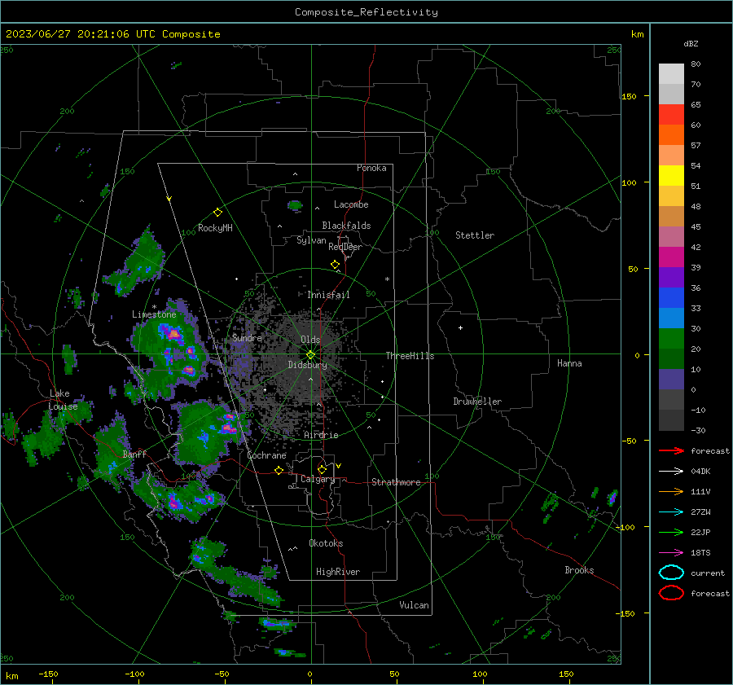Click the Vulcan city label
Image resolution: width=733 pixels, height=685 pixels.
coord(414,605)
